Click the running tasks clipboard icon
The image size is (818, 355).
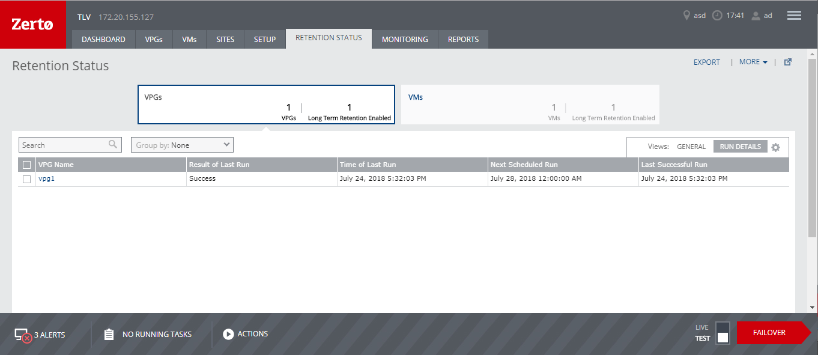(109, 335)
